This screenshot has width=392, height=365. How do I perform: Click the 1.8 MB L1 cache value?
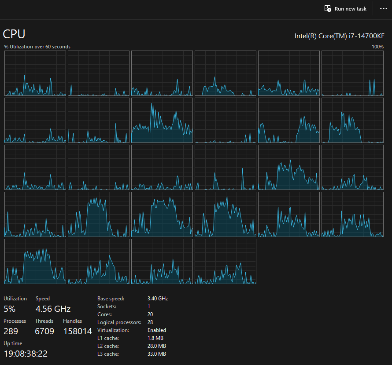(x=155, y=338)
